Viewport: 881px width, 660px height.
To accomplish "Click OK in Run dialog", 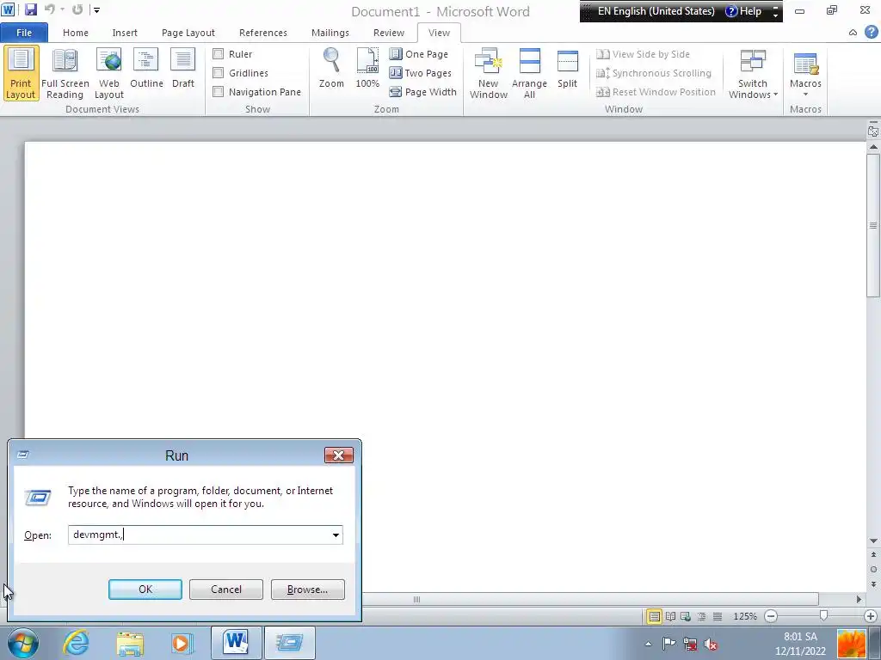I will point(145,590).
